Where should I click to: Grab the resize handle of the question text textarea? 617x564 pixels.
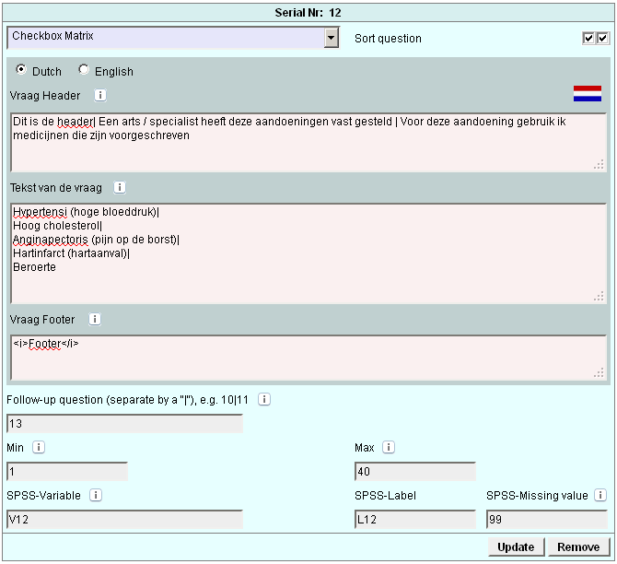point(599,296)
